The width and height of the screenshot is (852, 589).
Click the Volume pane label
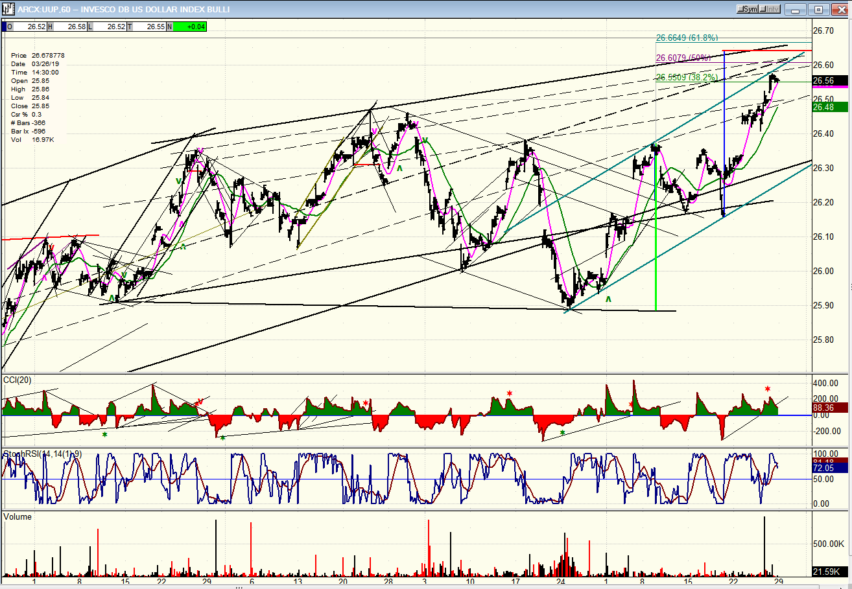[x=18, y=517]
